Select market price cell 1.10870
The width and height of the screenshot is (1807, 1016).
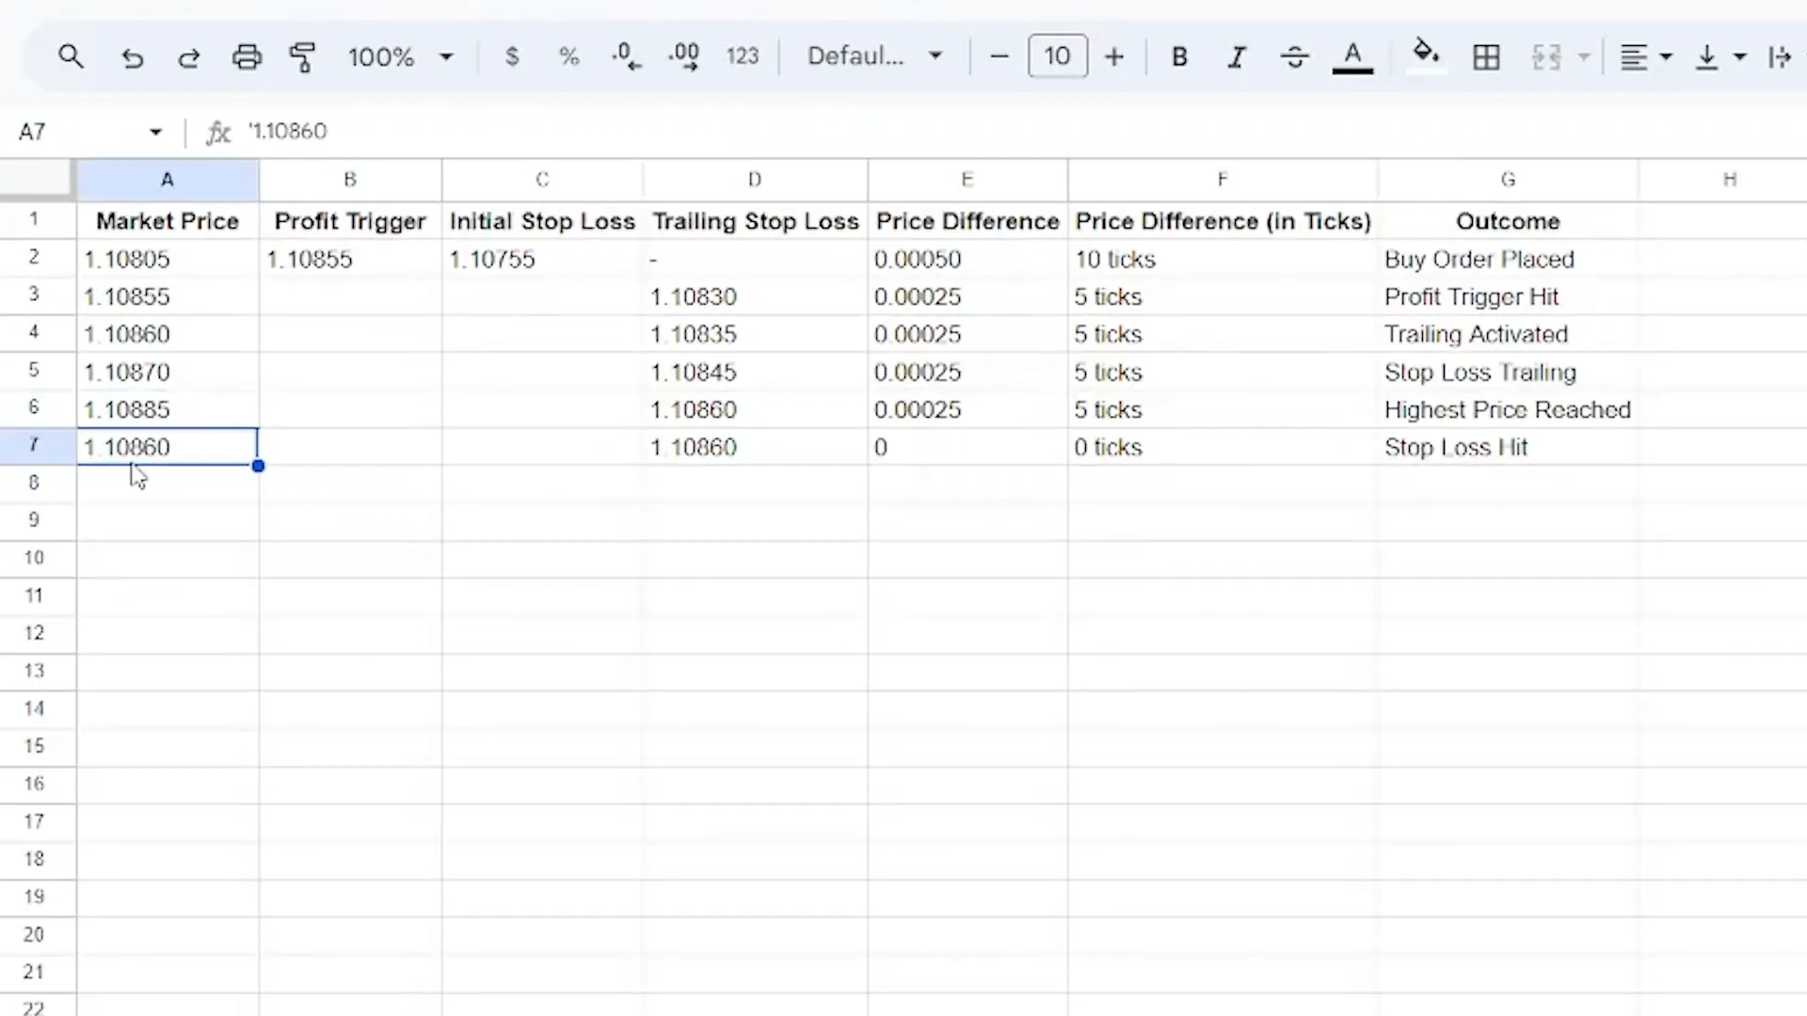168,372
